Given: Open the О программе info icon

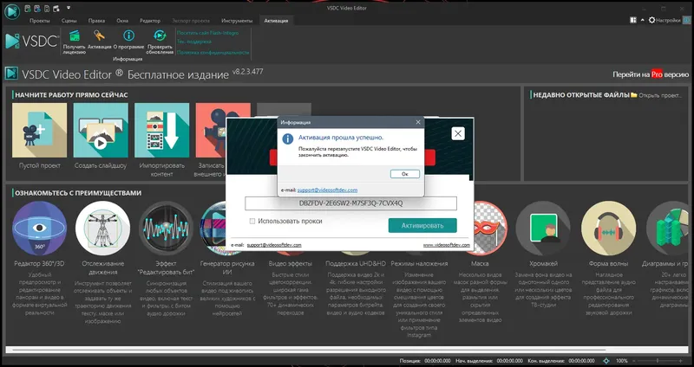Looking at the screenshot, I should [128, 35].
